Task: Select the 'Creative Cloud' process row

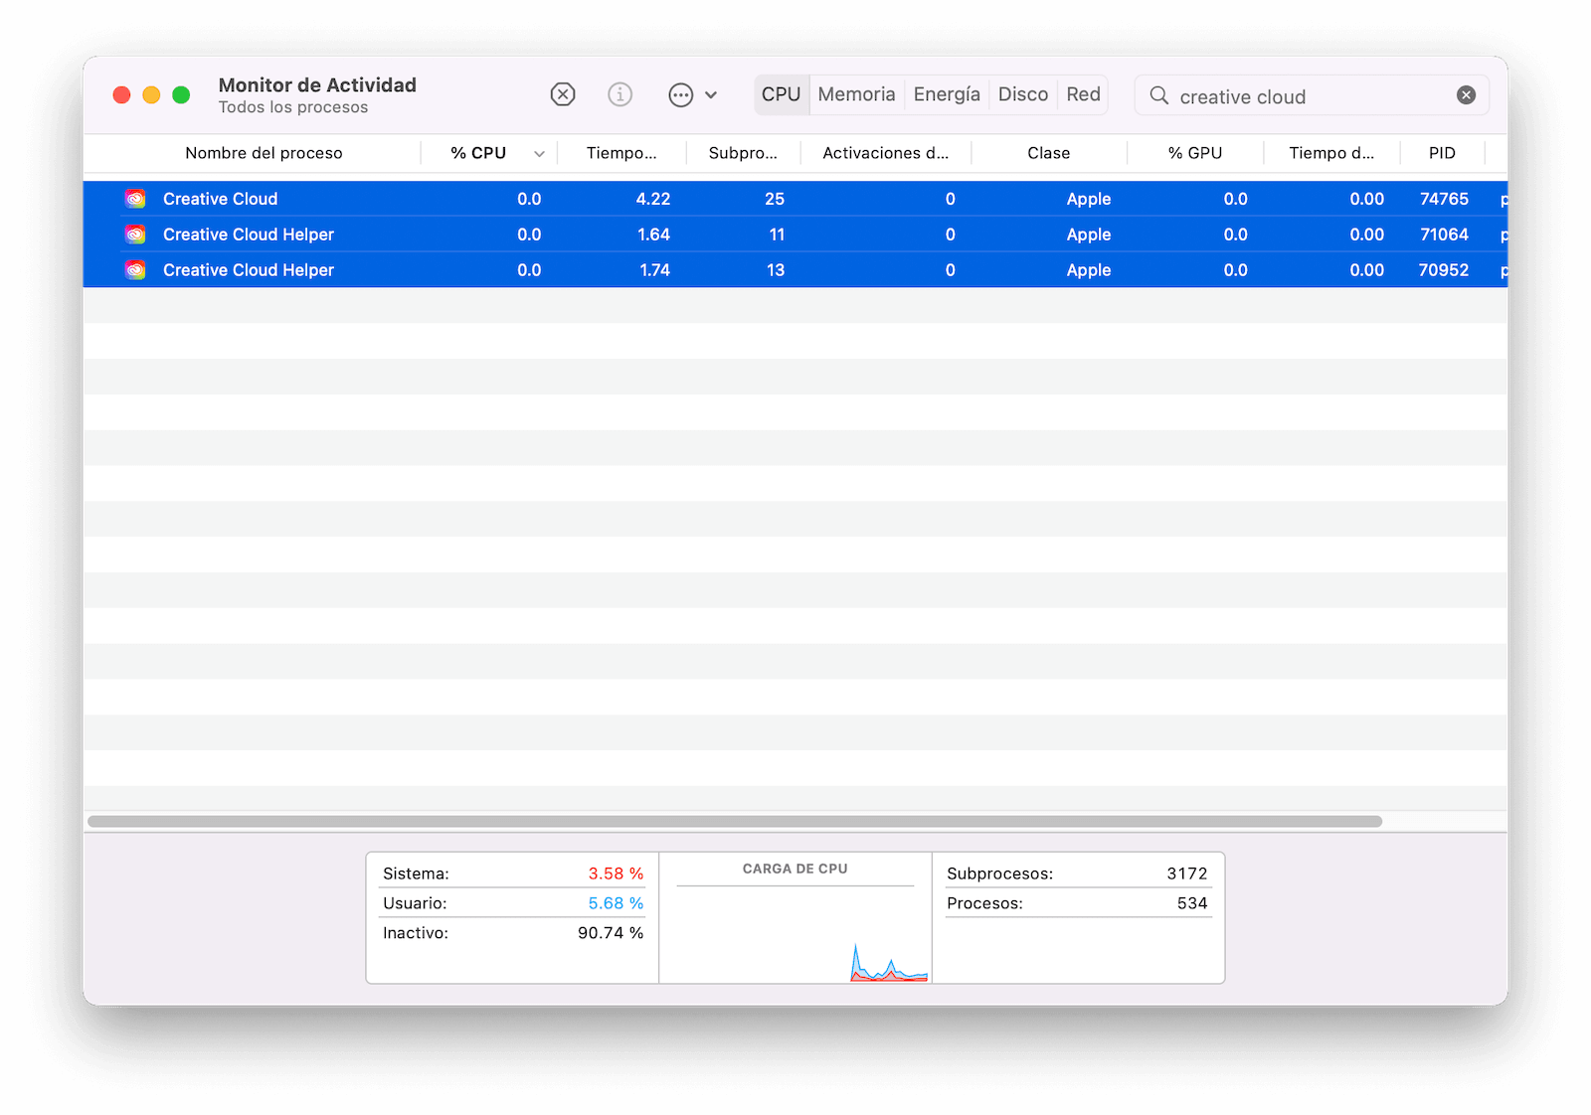Action: [795, 199]
